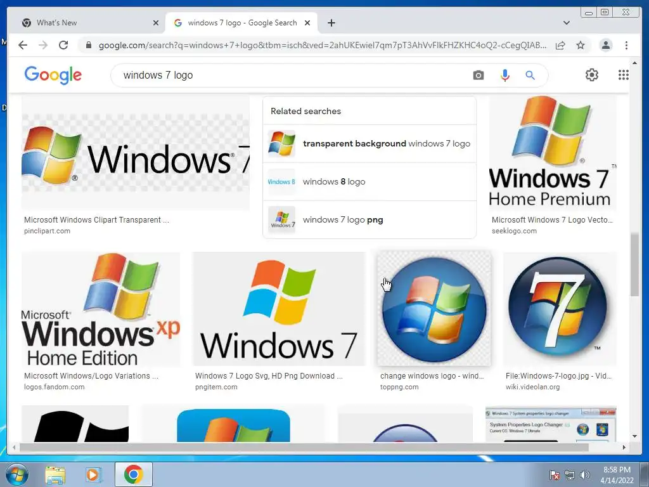This screenshot has height=487, width=649.
Task: Click the Google logo
Action: pos(53,75)
